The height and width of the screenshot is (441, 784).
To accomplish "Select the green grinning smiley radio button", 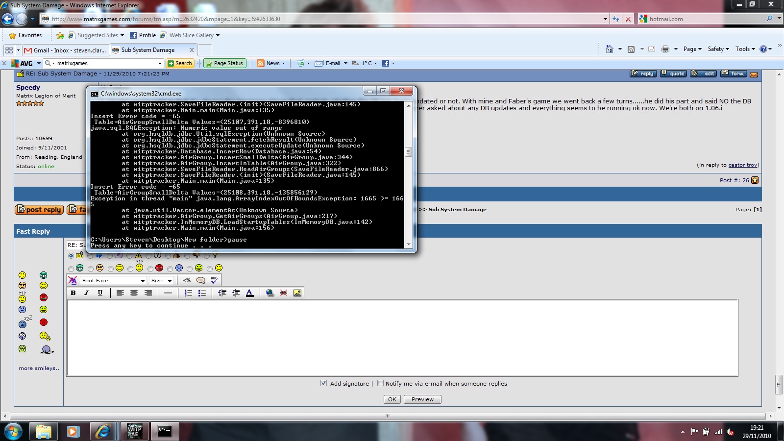I will coord(71,269).
